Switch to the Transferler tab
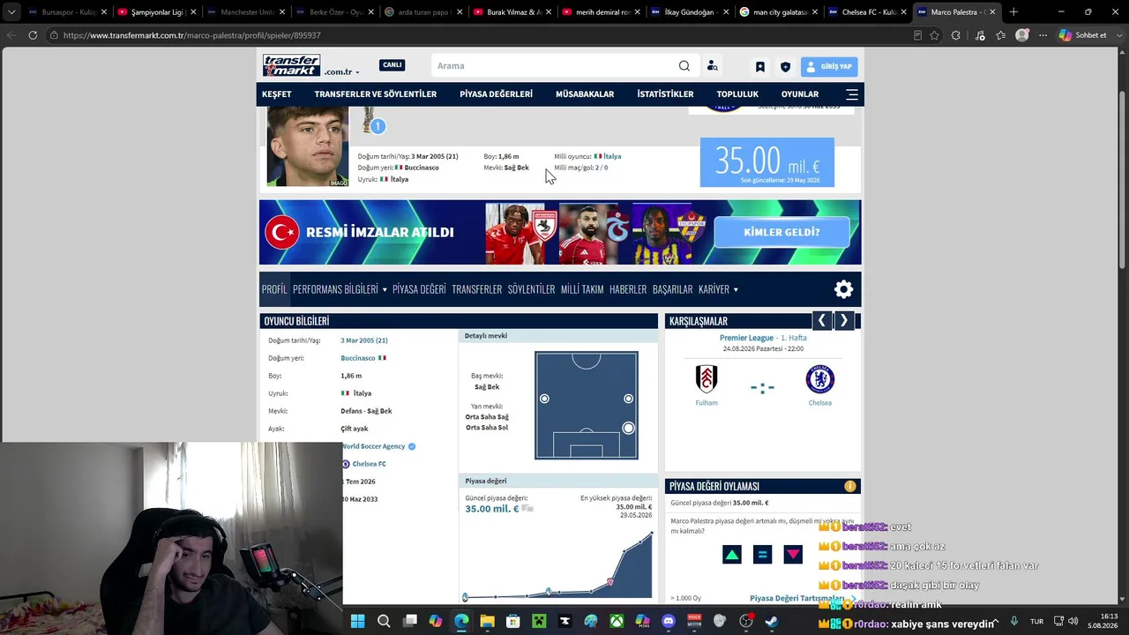 point(476,289)
